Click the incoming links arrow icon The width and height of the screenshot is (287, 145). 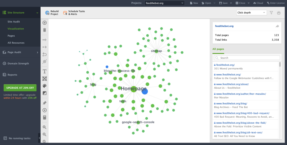coord(45,40)
